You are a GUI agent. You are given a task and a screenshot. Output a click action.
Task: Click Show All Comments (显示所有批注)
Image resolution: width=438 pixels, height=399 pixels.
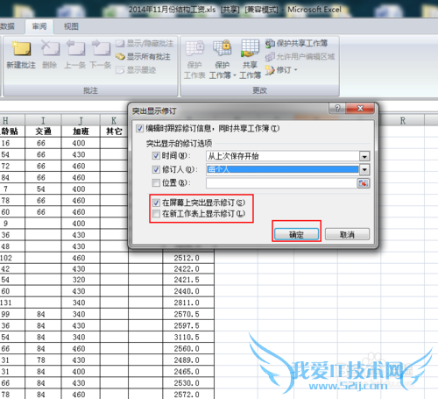(x=143, y=57)
